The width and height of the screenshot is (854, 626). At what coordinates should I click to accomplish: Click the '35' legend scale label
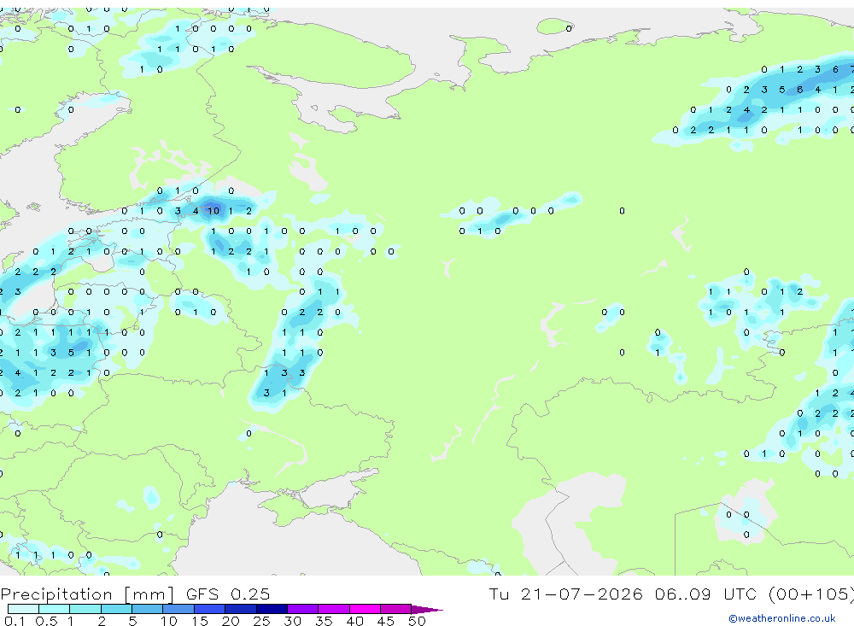[324, 621]
